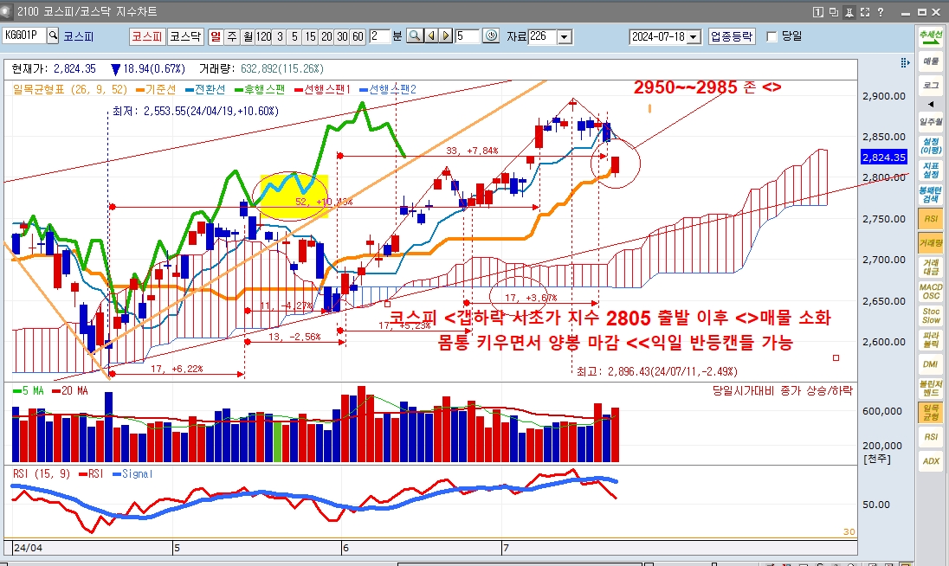Image resolution: width=949 pixels, height=566 pixels.
Task: Step chart right with the right arrow icon
Action: pos(446,36)
